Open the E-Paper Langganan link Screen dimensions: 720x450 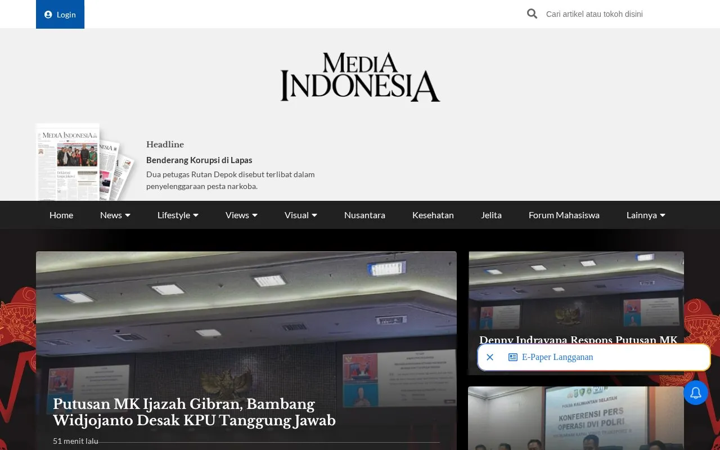(557, 357)
